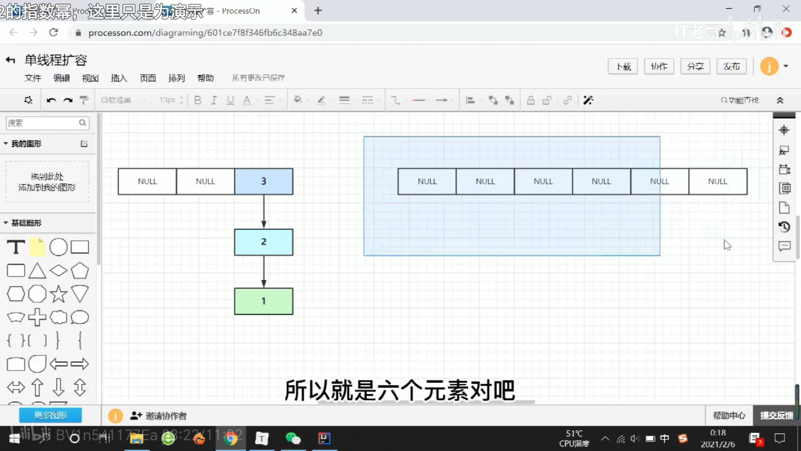Click the 分享 button
Viewport: 801px width, 451px height.
coord(695,66)
